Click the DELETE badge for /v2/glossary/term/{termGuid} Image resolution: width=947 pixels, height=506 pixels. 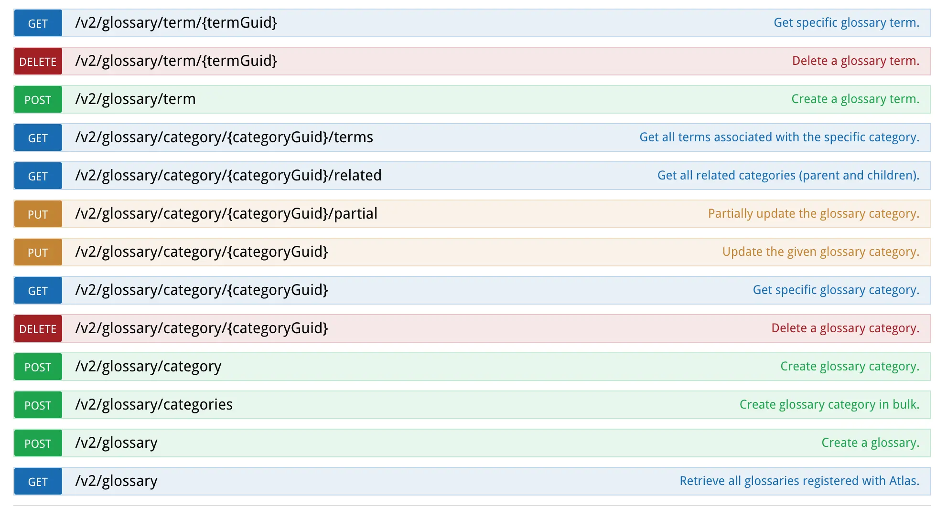pos(38,61)
